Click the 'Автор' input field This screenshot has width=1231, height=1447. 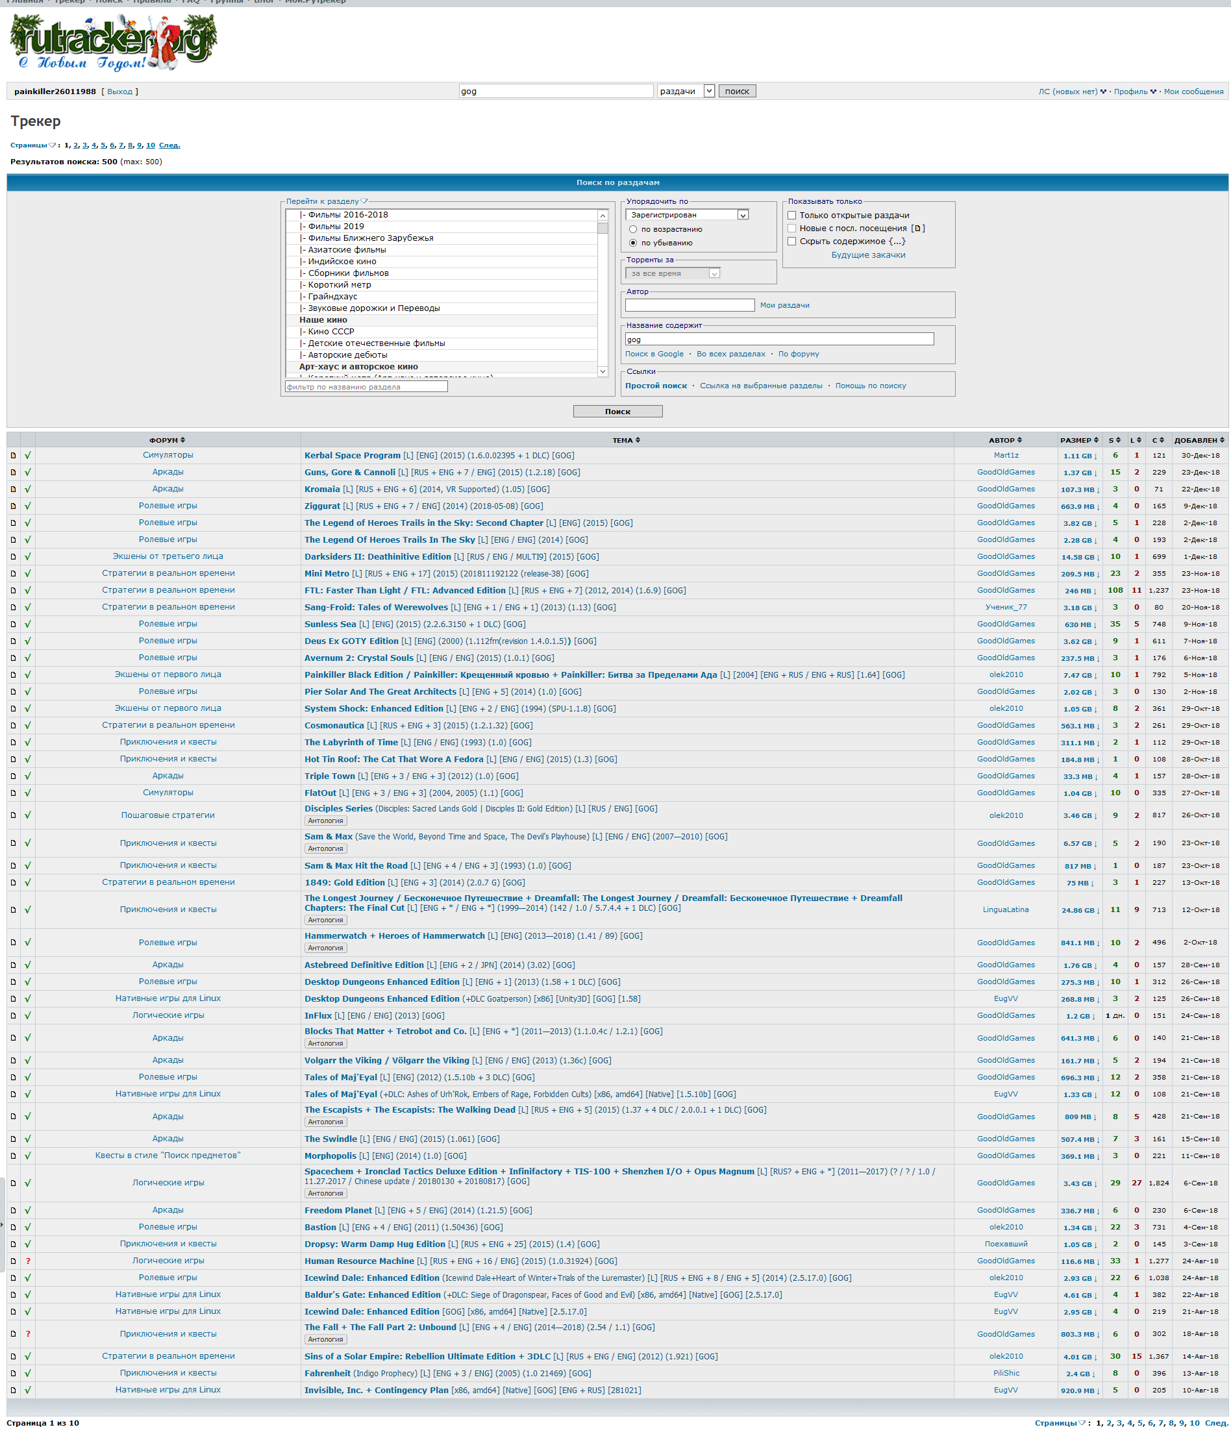coord(690,305)
